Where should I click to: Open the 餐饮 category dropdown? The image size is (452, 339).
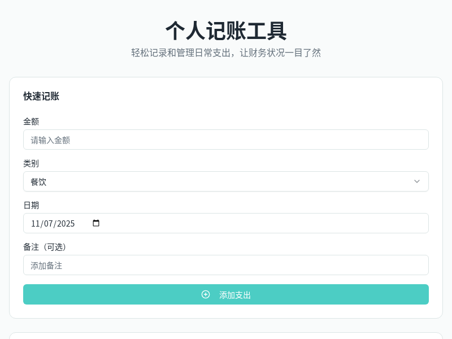(225, 181)
